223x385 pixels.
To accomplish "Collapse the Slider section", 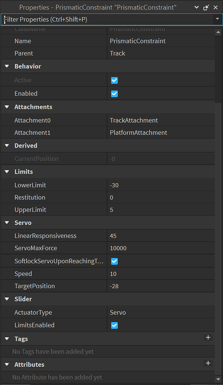I will 6,299.
